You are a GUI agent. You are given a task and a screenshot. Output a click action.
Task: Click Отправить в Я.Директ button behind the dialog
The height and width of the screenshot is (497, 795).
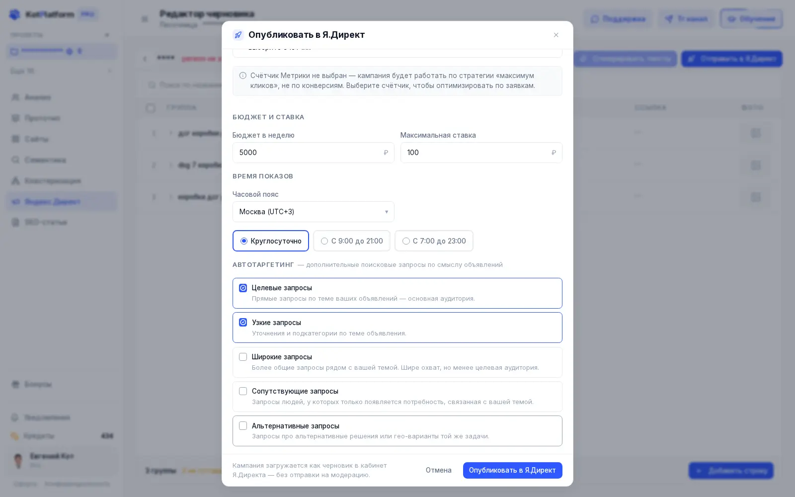point(731,59)
